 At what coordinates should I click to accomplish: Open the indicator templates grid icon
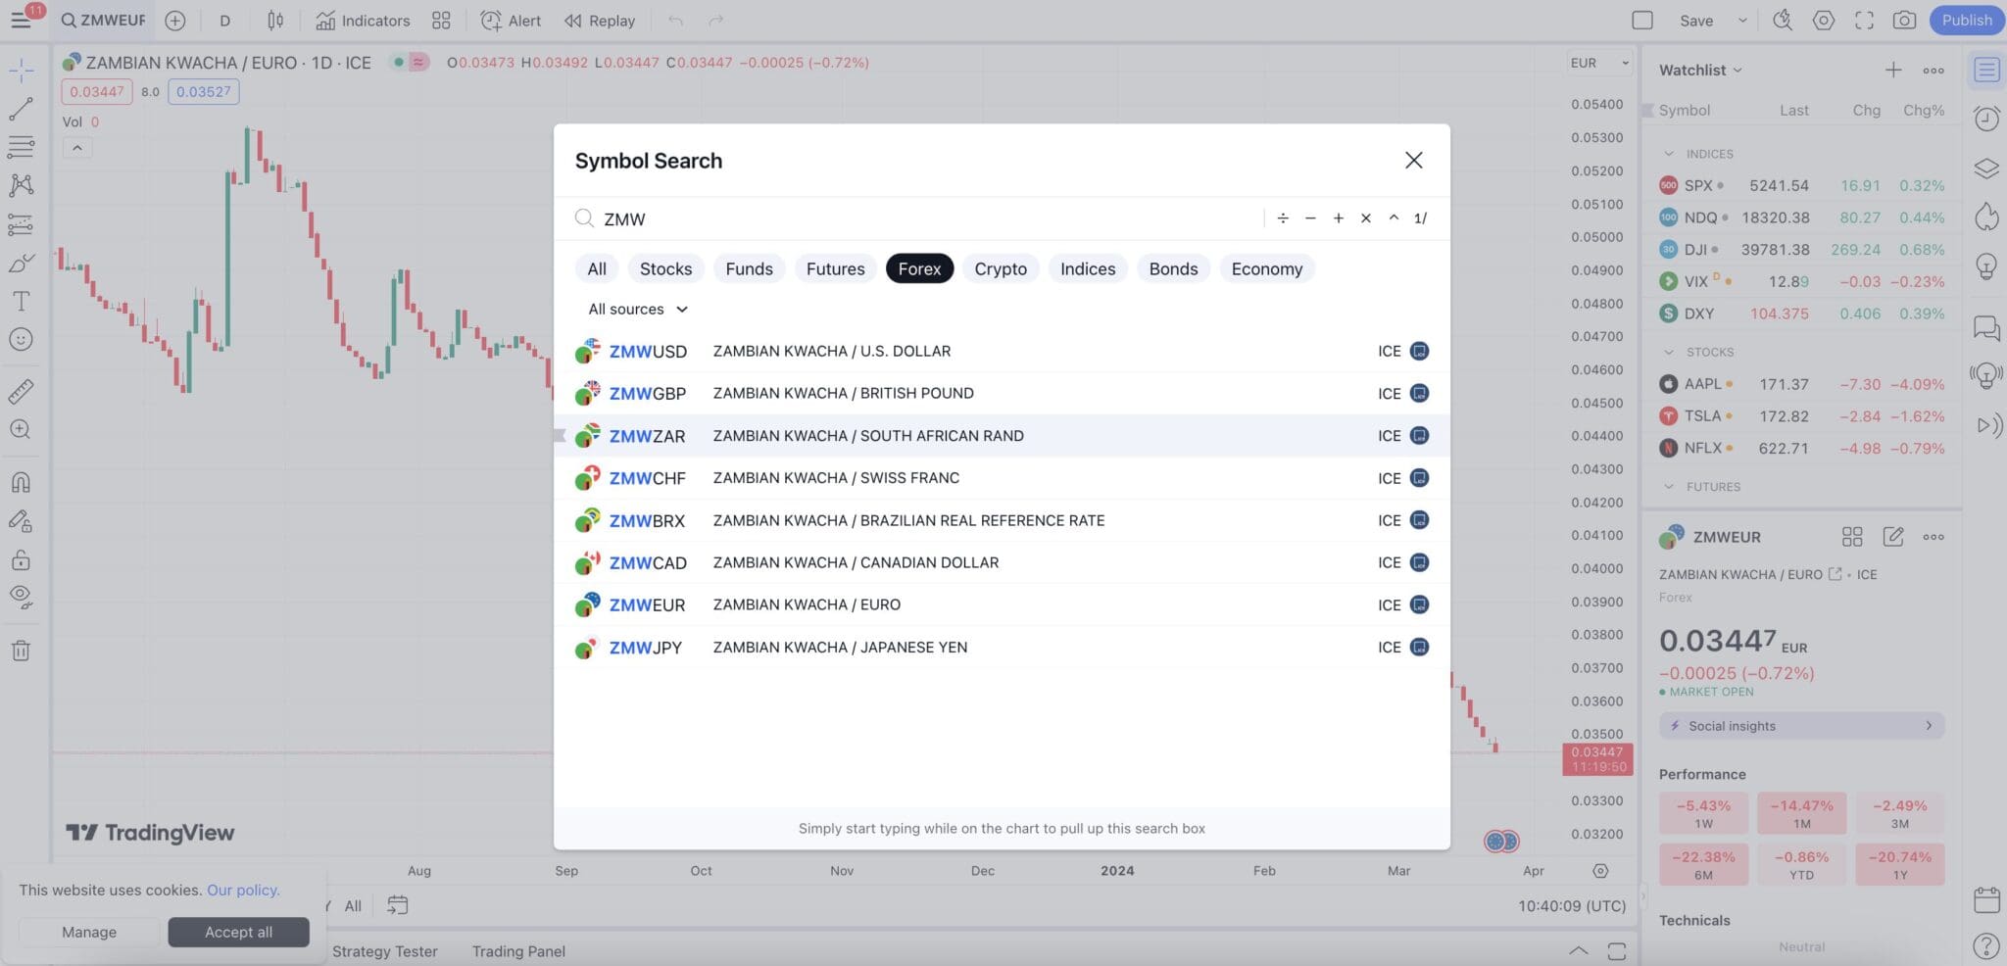click(x=441, y=21)
